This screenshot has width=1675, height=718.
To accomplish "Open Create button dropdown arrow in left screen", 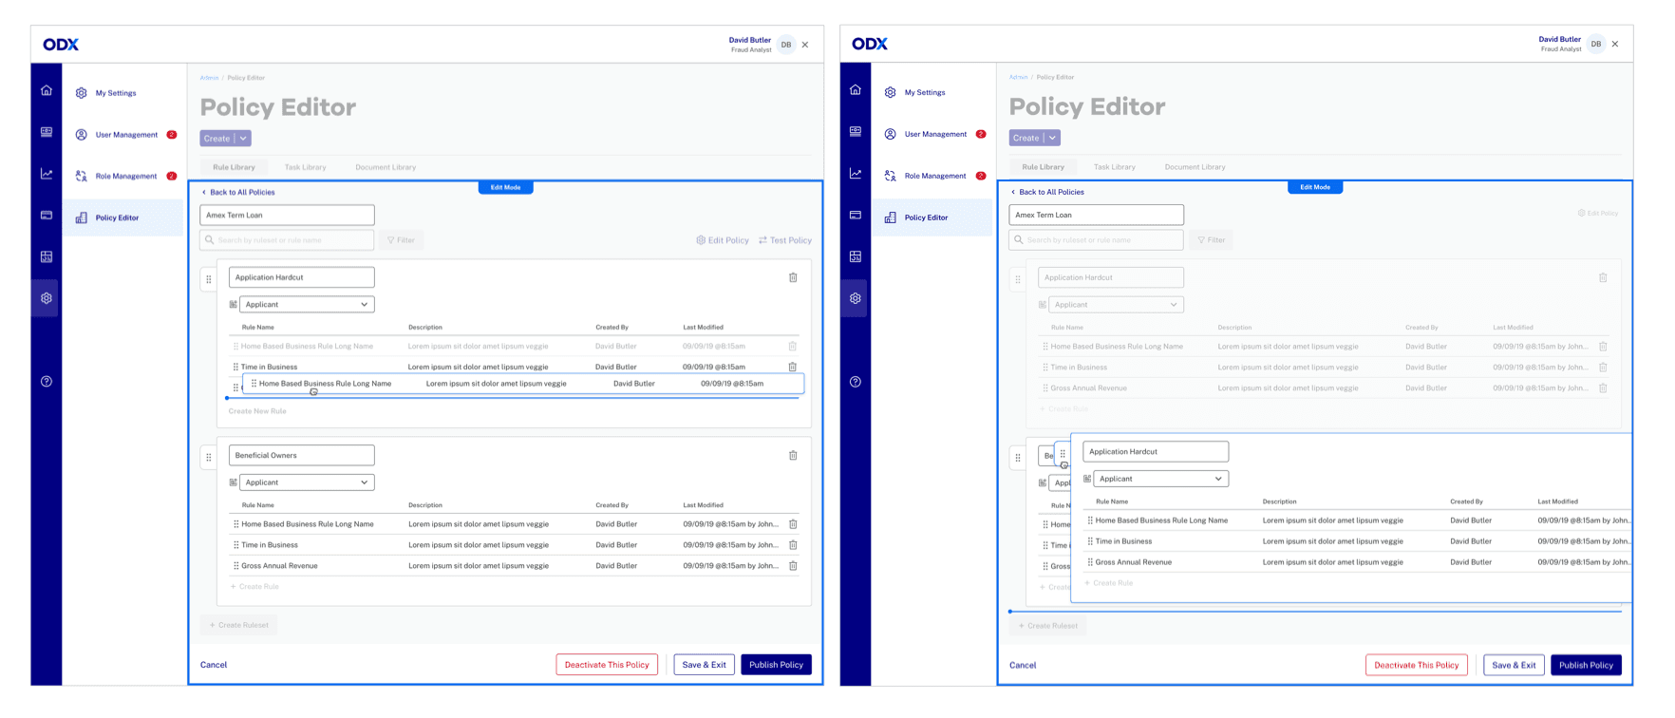I will pyautogui.click(x=243, y=139).
